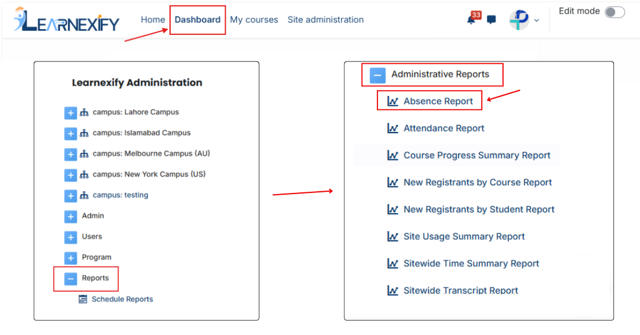Open the Attendance Report link
The image size is (640, 335).
click(444, 128)
